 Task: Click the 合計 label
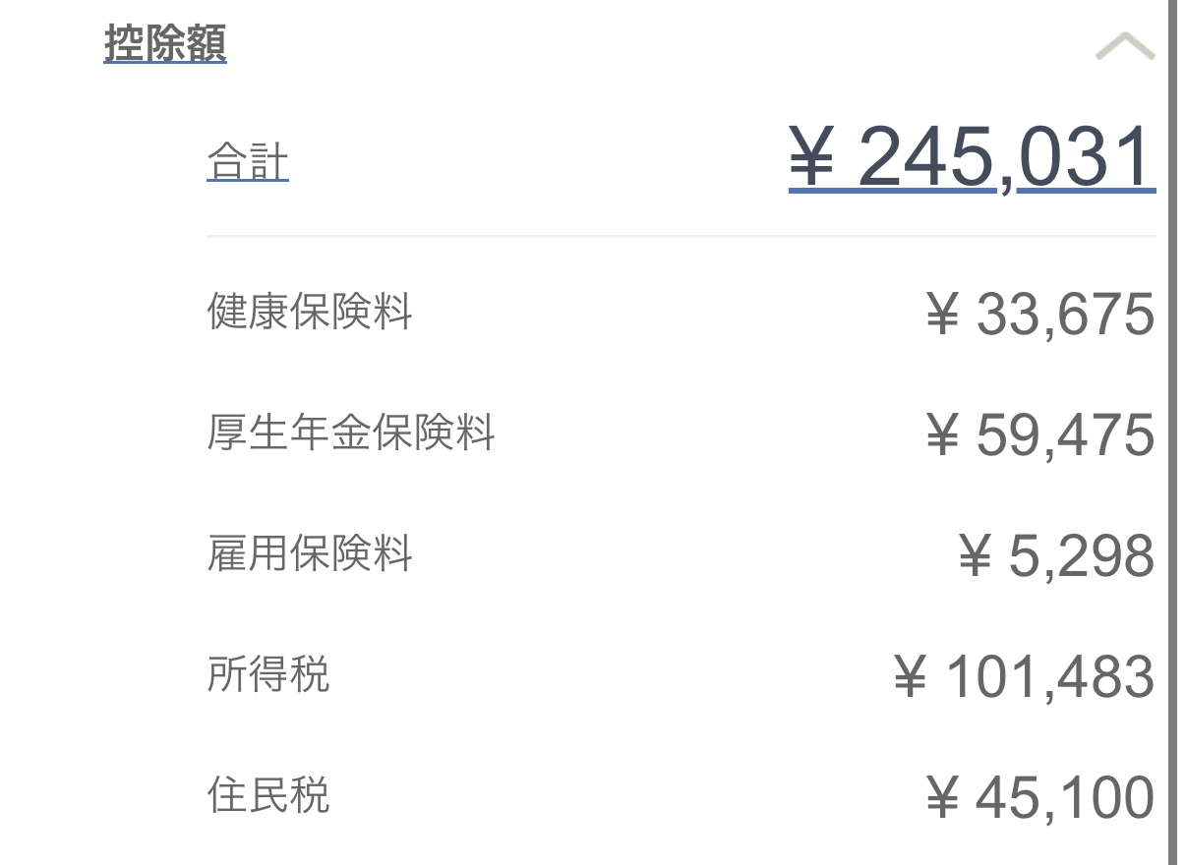tap(248, 162)
